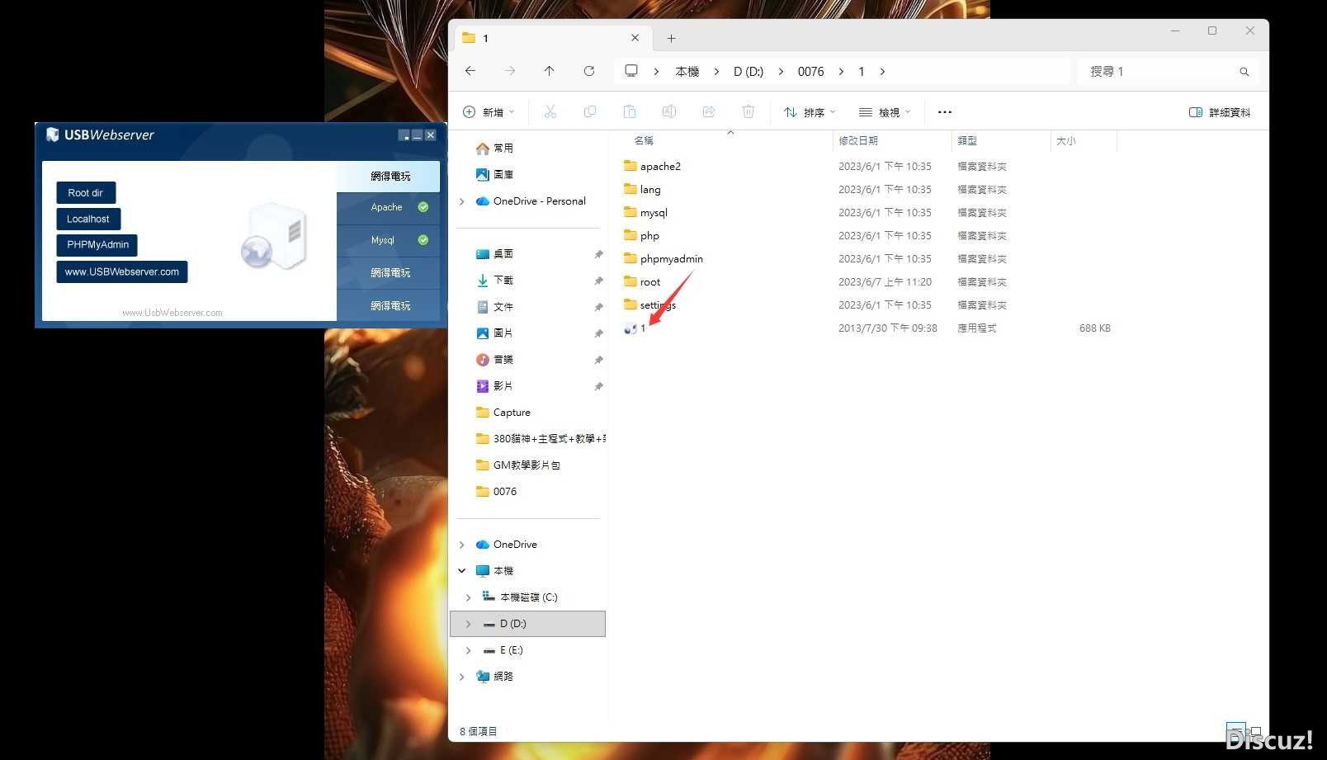The height and width of the screenshot is (760, 1327).
Task: Click the Copy icon in the toolbar
Action: (590, 111)
